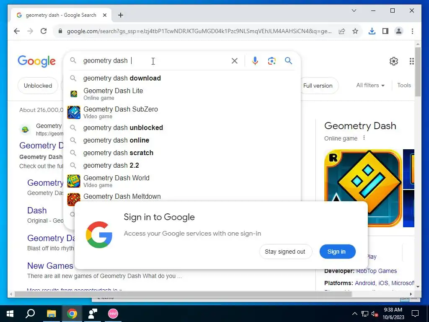This screenshot has height=322, width=429.
Task: Click the share page icon in address bar
Action: 342,31
